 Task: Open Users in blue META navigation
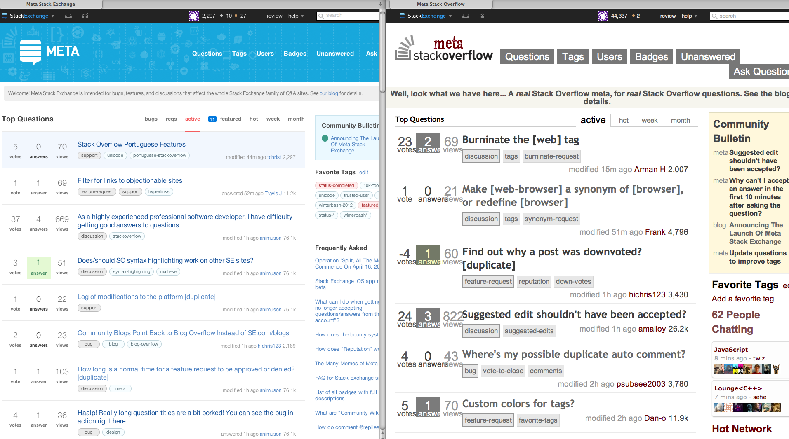click(265, 54)
